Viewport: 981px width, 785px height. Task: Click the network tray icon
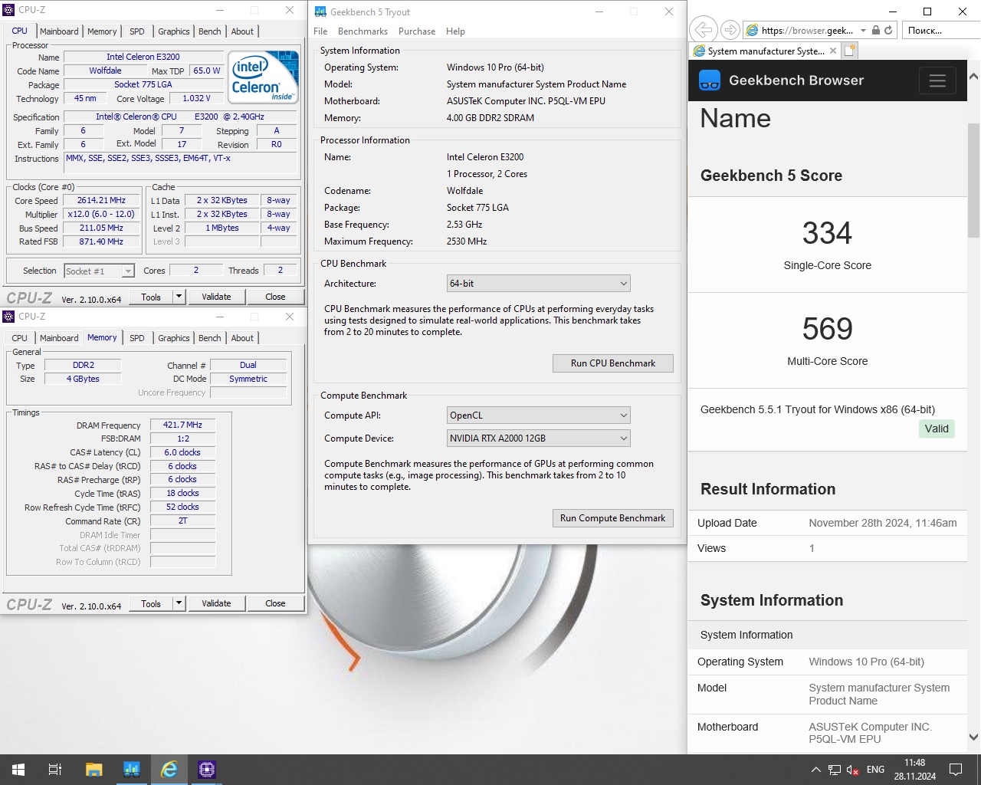click(835, 770)
